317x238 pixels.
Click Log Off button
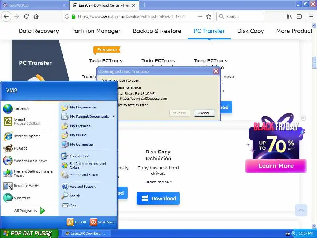point(77,222)
